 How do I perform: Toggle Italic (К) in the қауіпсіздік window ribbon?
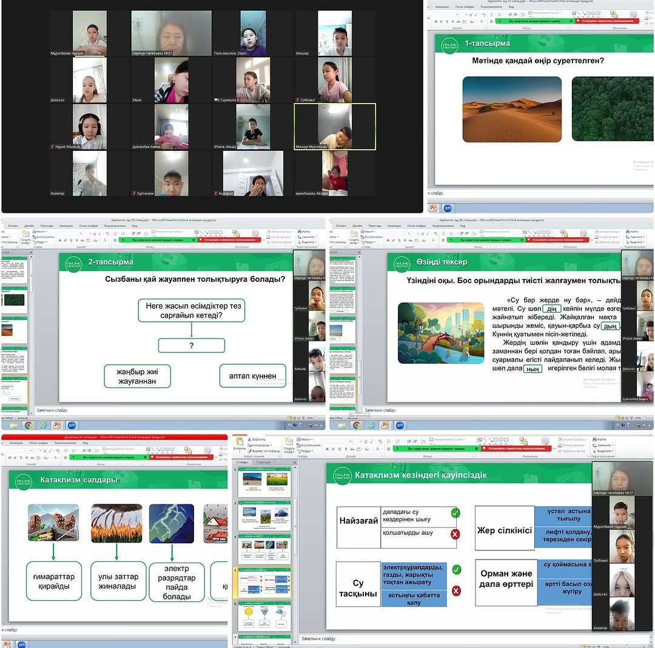[x=333, y=449]
